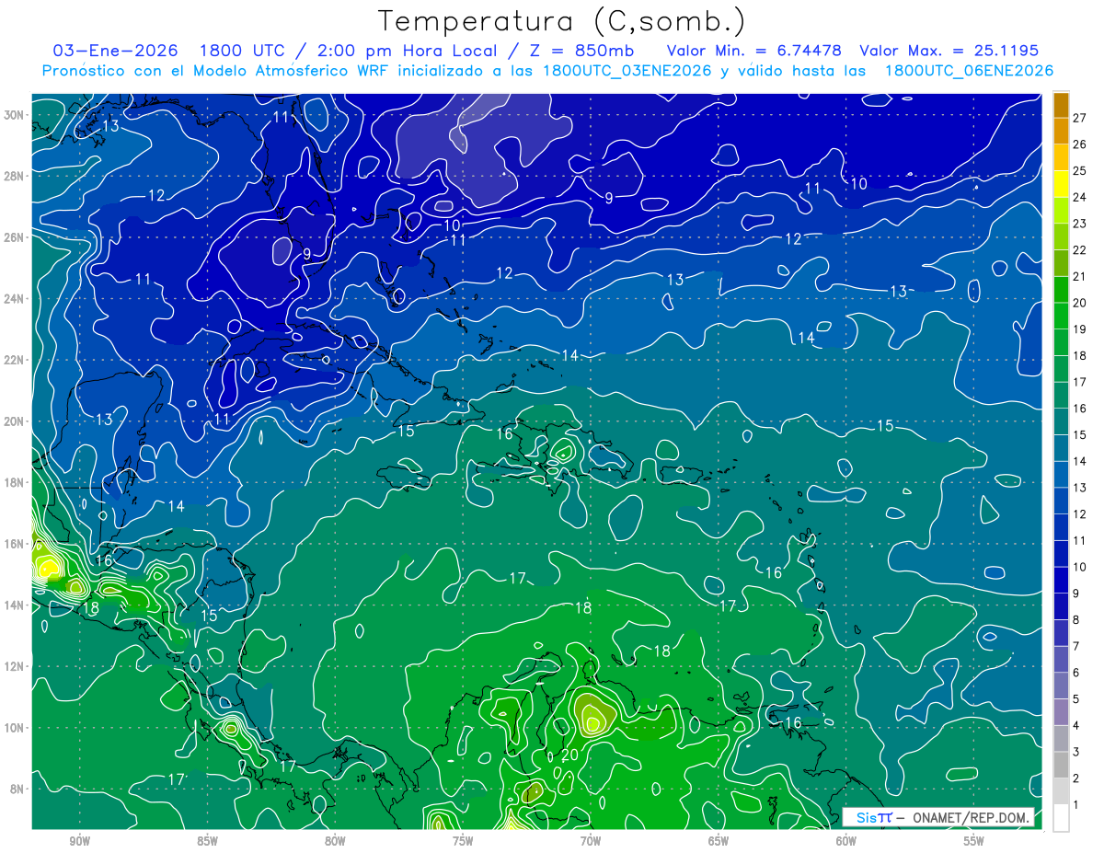Click the "26N" latitude axis label
Screen dimensions: 1104x853
[x=16, y=236]
